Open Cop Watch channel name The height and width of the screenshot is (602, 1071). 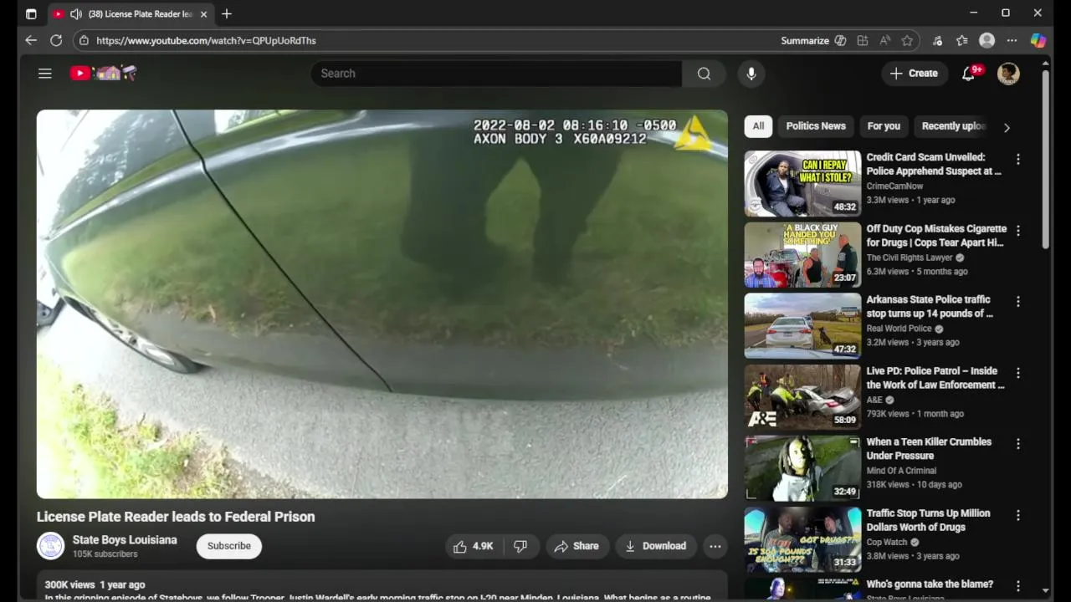tap(887, 542)
